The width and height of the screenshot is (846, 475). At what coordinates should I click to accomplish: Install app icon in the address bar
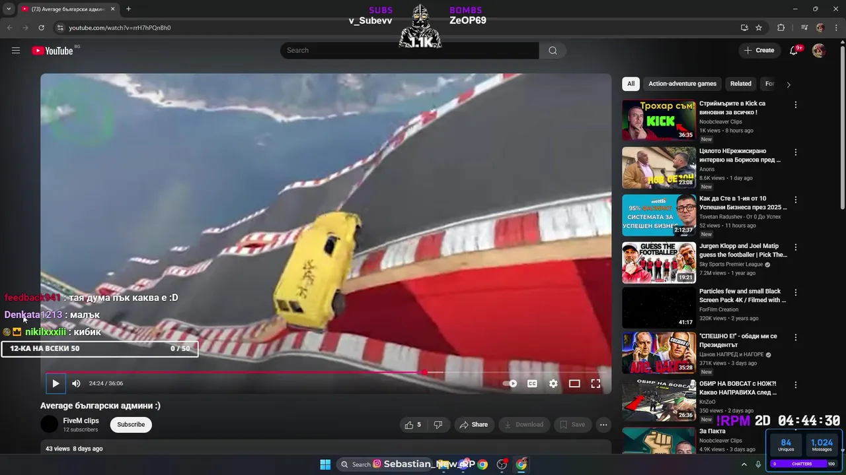744,28
